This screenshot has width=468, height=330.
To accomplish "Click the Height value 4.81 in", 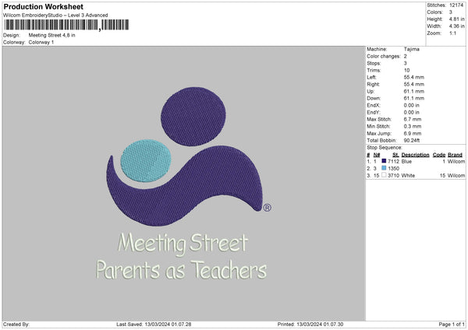I will tap(456, 19).
